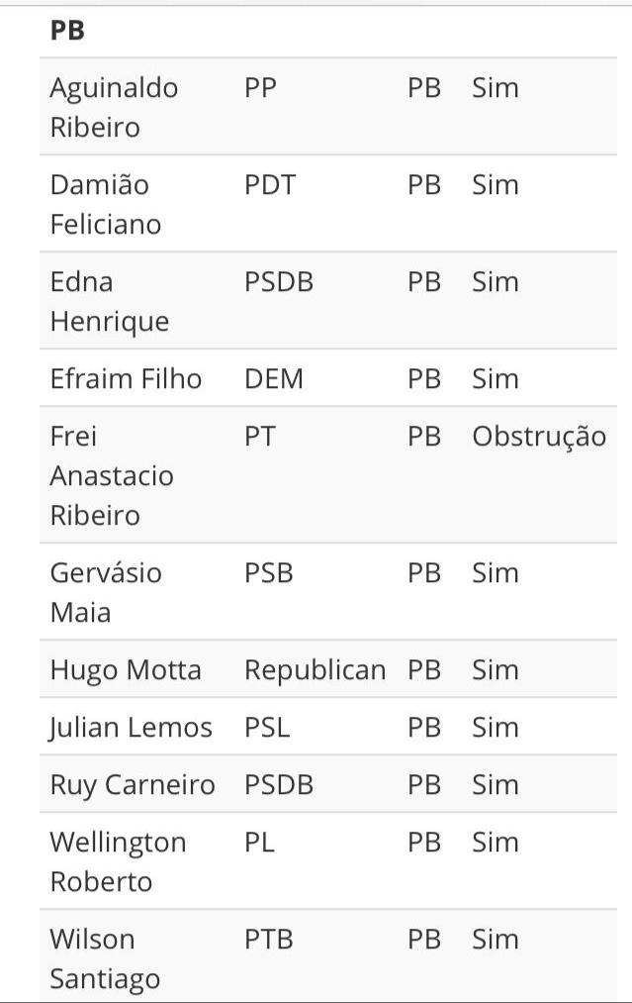Viewport: 632px width, 1003px height.
Task: Select Efraim Filho name cell
Action: pyautogui.click(x=126, y=378)
